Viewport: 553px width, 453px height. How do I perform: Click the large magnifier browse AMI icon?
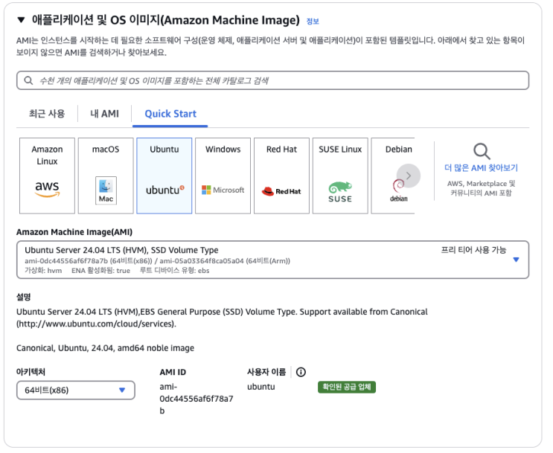pyautogui.click(x=482, y=151)
